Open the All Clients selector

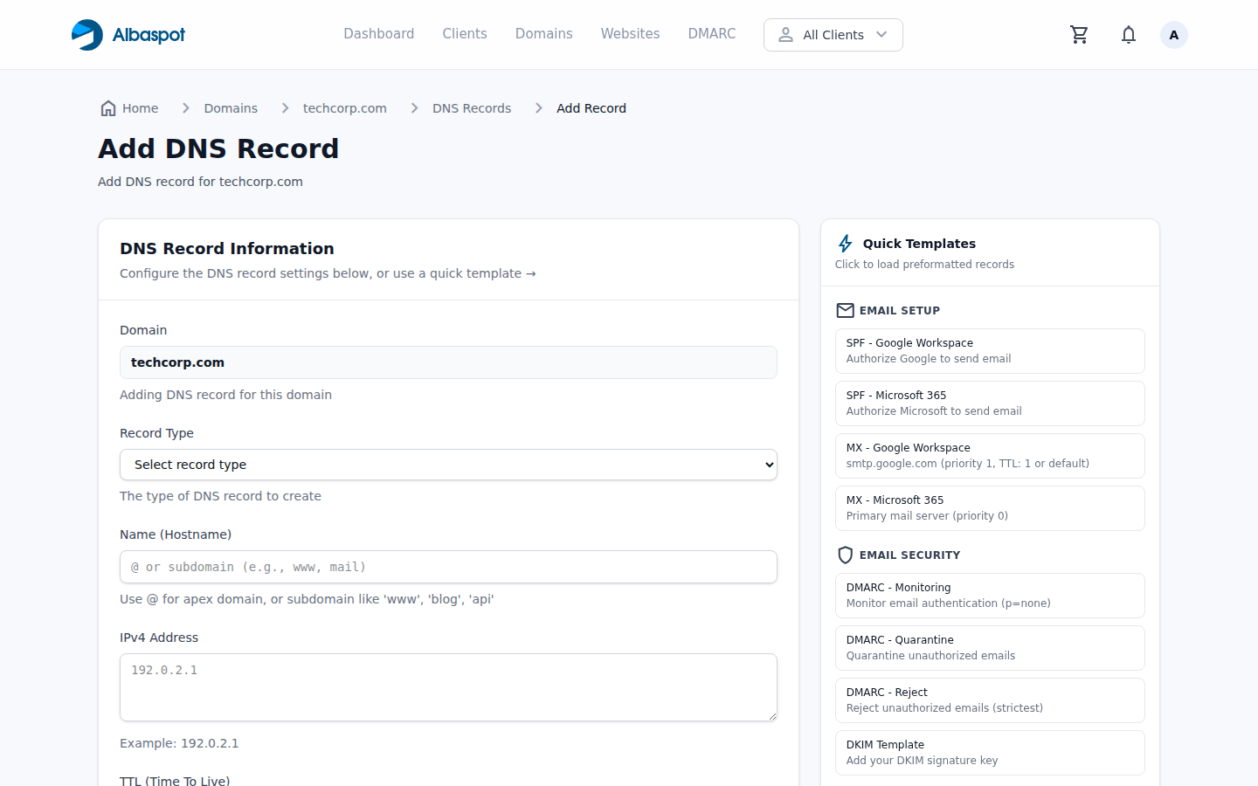833,34
